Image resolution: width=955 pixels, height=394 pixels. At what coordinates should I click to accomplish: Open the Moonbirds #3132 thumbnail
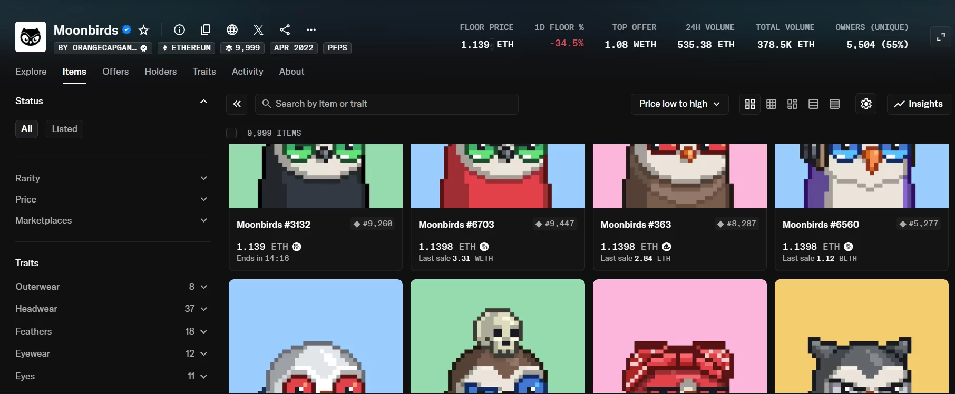point(316,176)
